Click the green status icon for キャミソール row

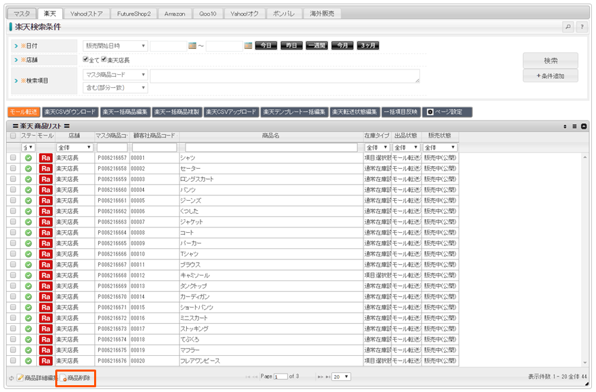click(x=28, y=276)
